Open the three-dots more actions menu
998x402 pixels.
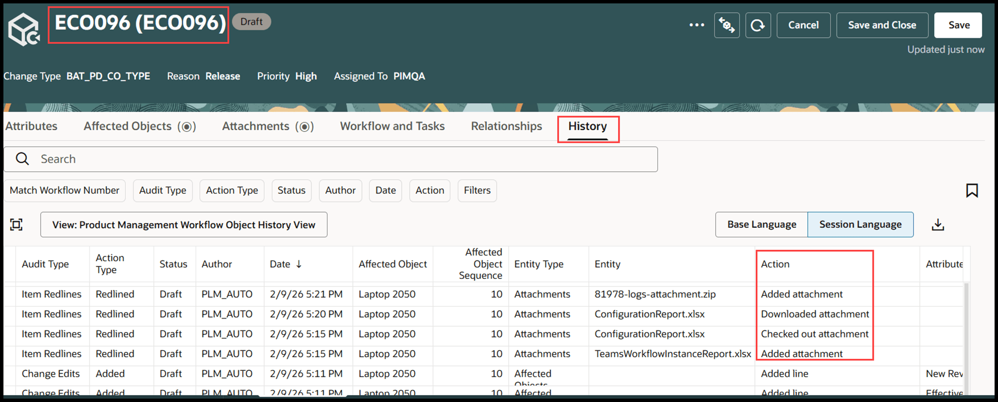pos(697,25)
